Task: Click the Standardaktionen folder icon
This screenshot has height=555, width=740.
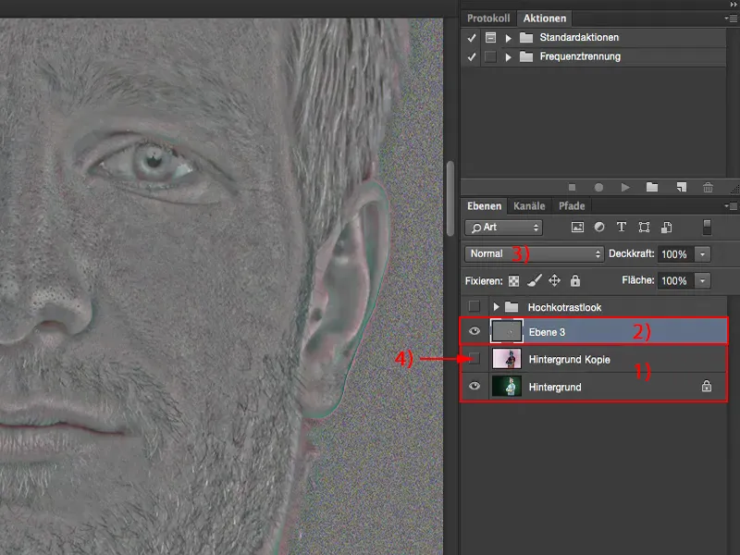Action: [526, 37]
